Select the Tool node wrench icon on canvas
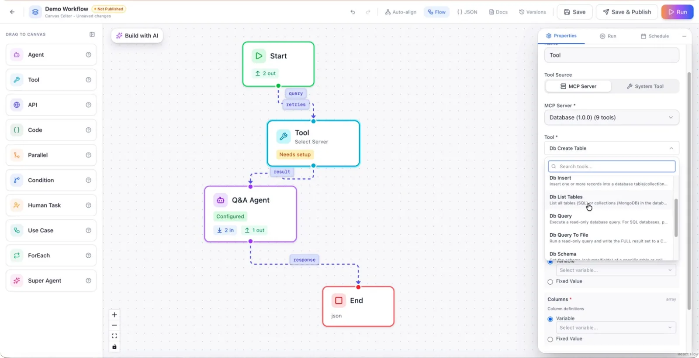The image size is (699, 358). (x=283, y=136)
